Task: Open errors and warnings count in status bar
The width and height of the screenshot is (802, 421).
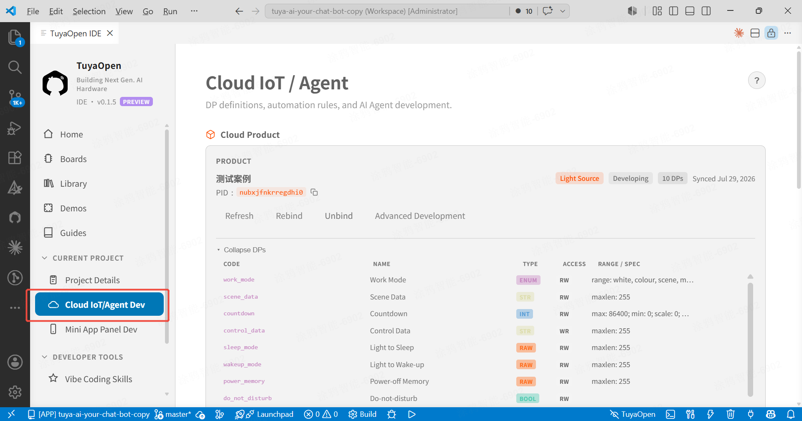Action: [321, 414]
